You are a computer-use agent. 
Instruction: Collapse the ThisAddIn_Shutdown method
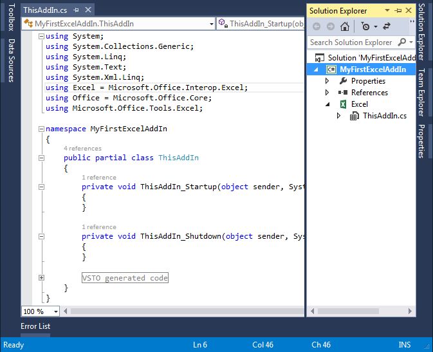(41, 236)
